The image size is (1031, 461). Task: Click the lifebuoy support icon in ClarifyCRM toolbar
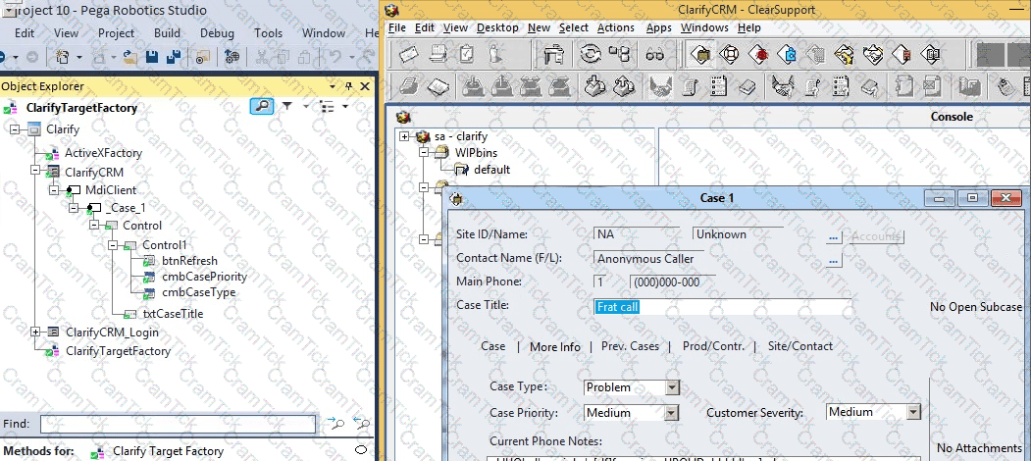tap(727, 55)
